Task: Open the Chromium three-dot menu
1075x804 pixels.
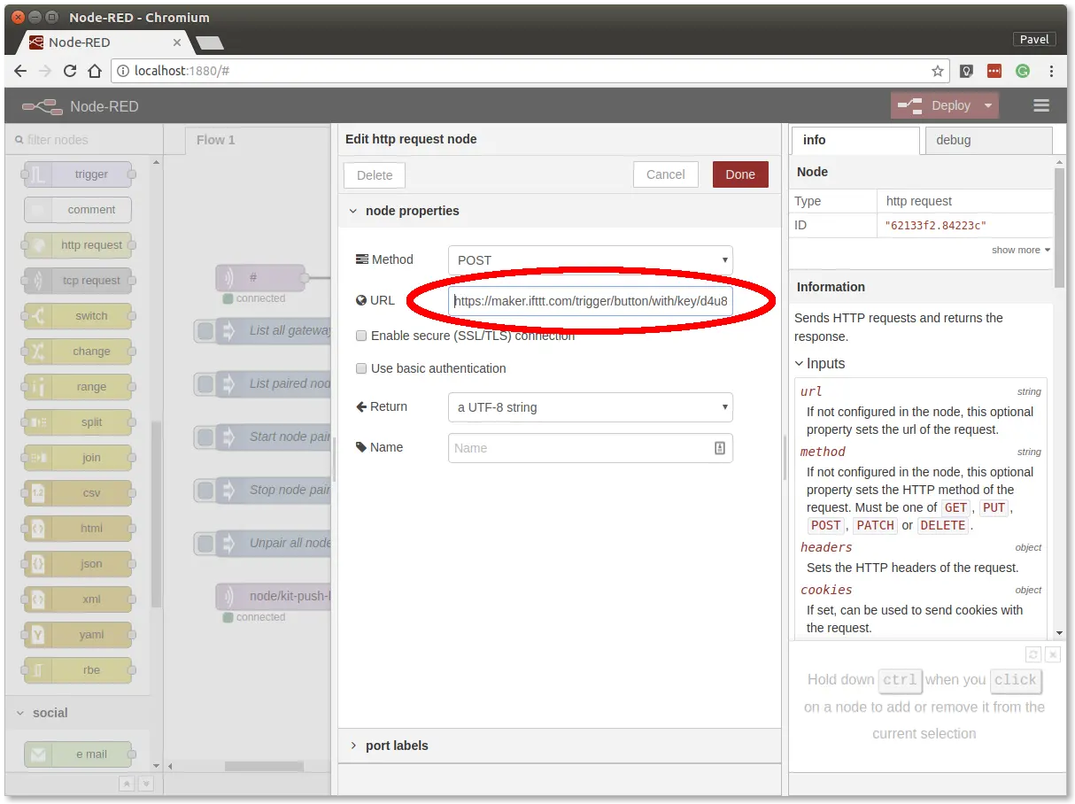Action: (1051, 71)
